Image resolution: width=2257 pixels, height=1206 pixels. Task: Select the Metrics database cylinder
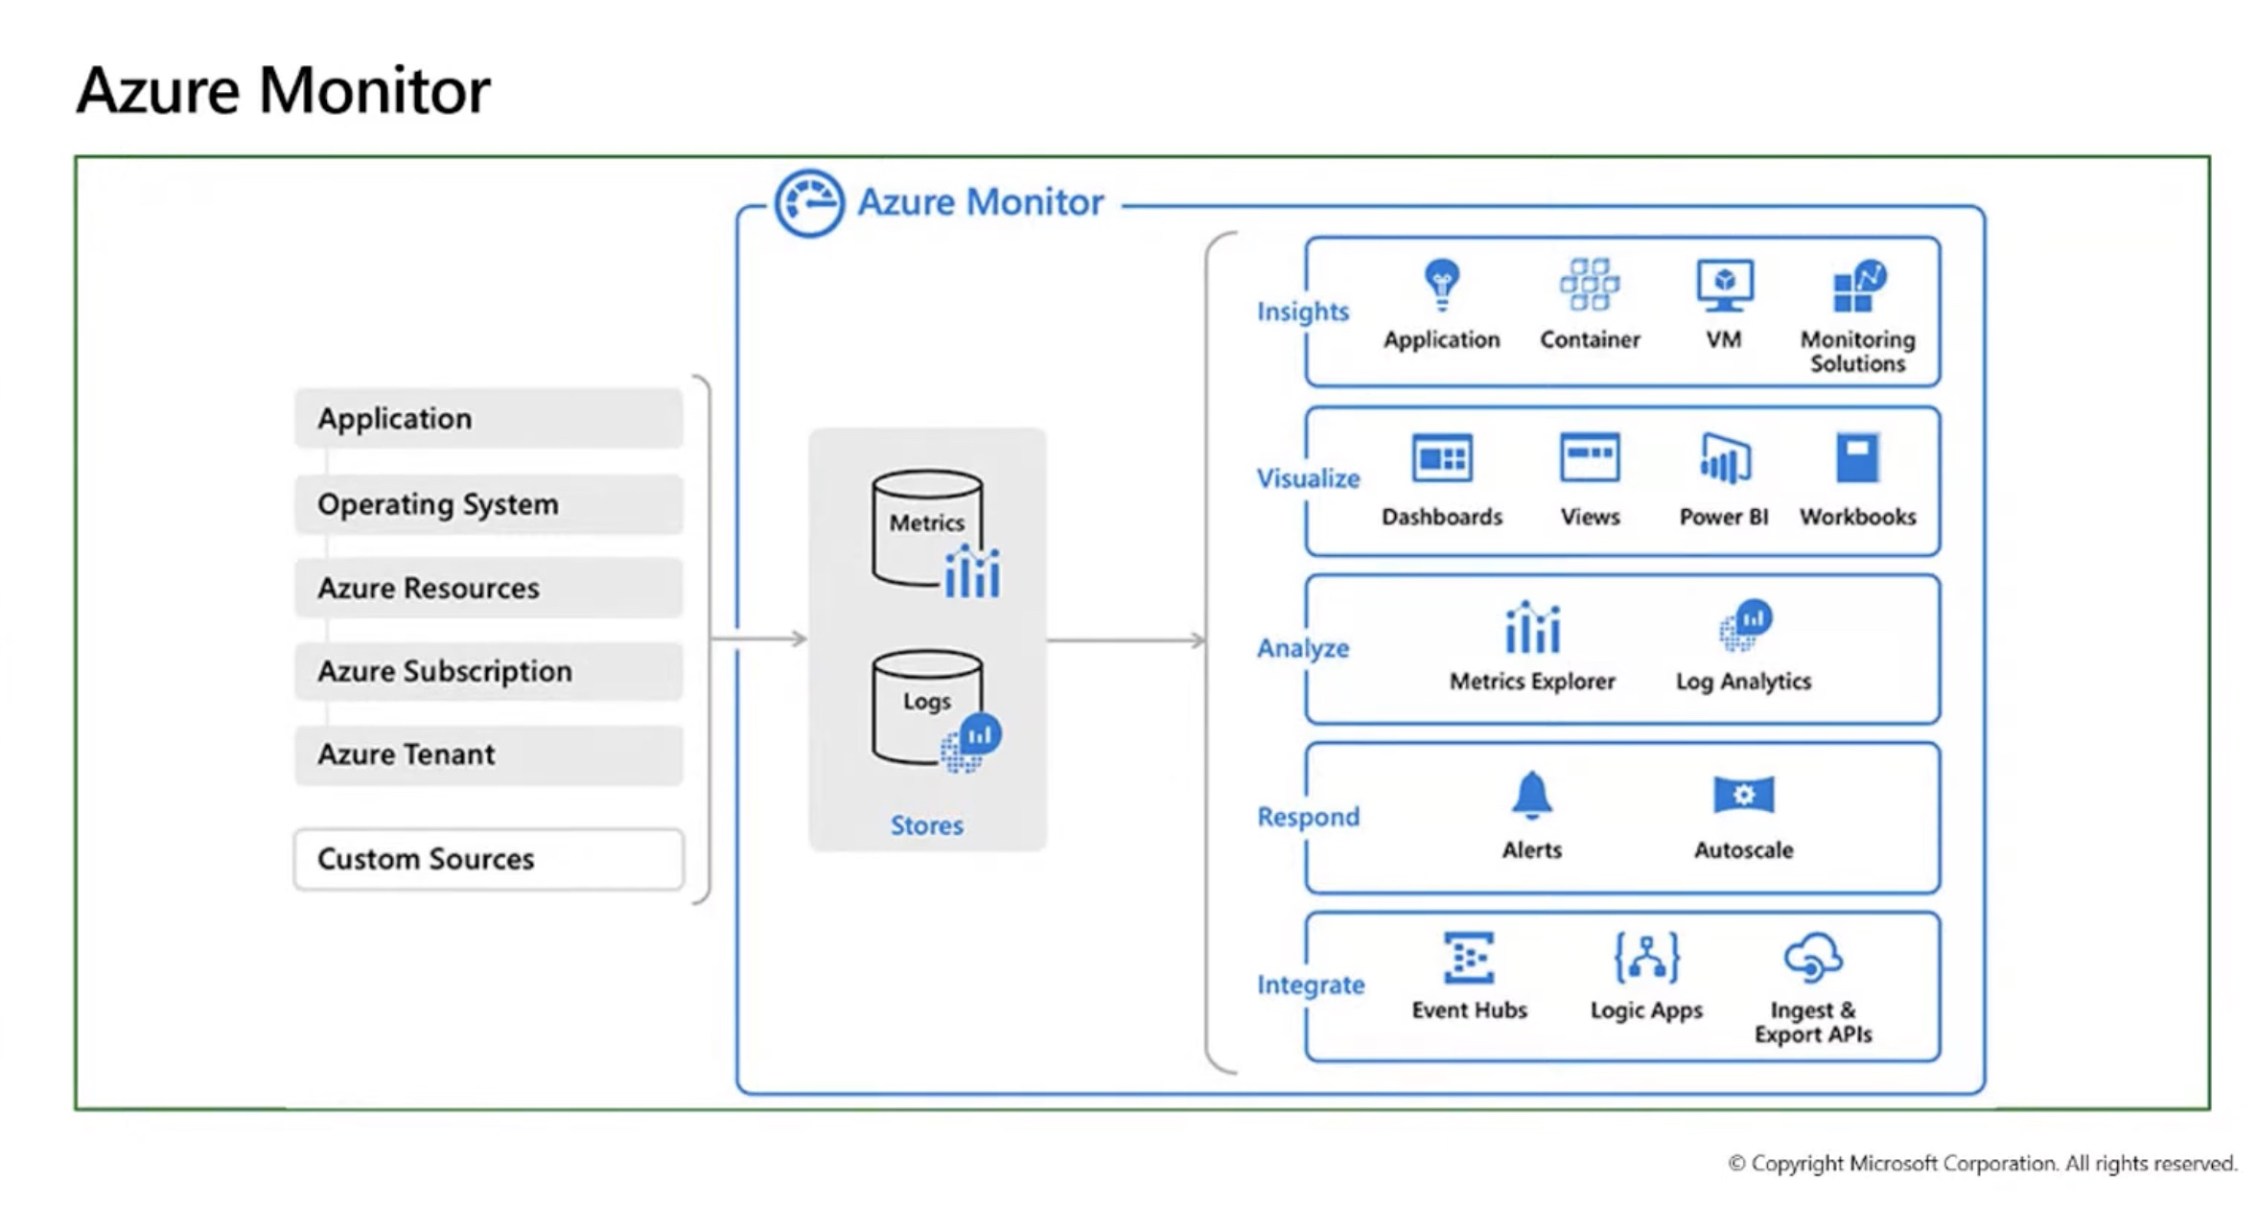(926, 527)
